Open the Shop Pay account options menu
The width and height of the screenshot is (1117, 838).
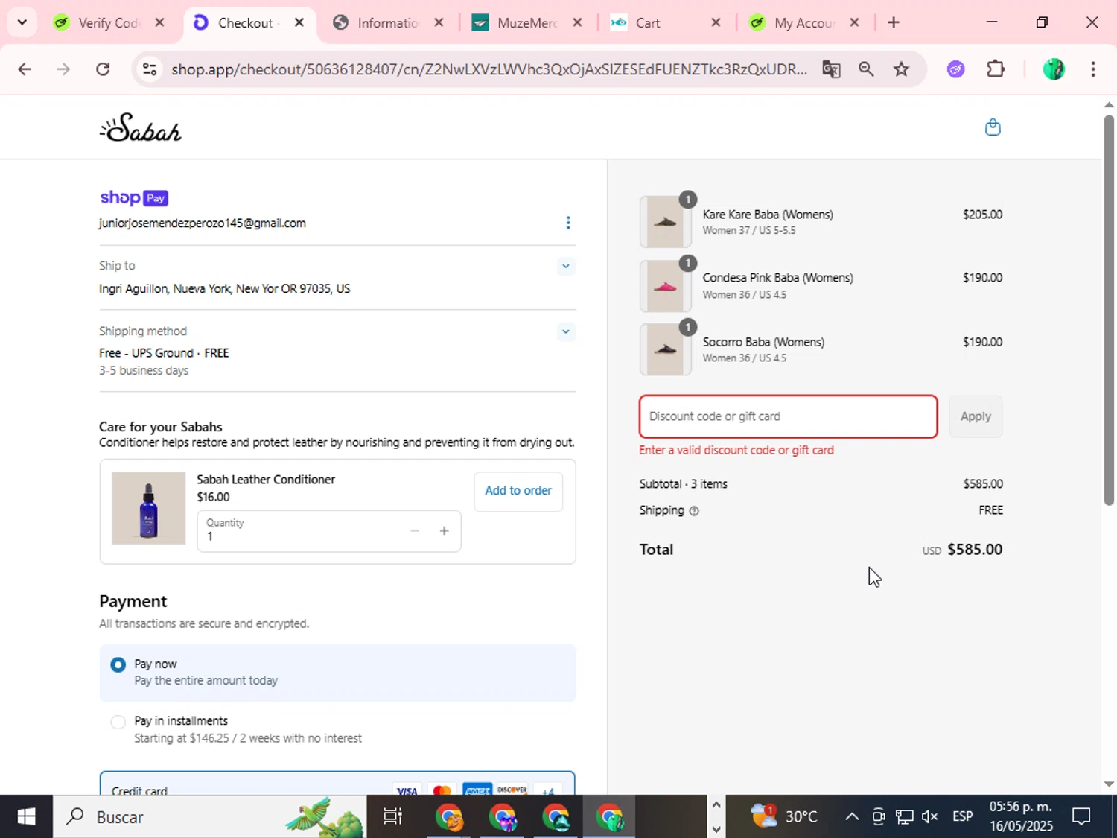(x=568, y=223)
